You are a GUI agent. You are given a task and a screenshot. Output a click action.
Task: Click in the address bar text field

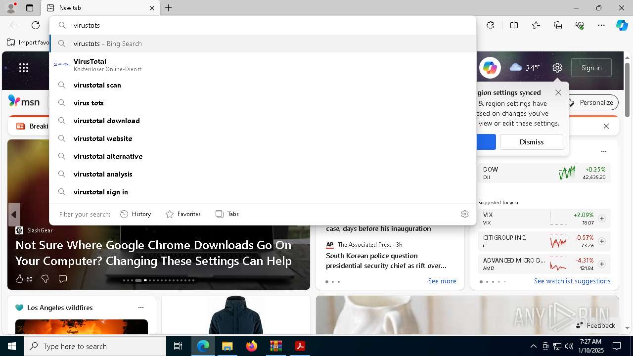tap(262, 25)
